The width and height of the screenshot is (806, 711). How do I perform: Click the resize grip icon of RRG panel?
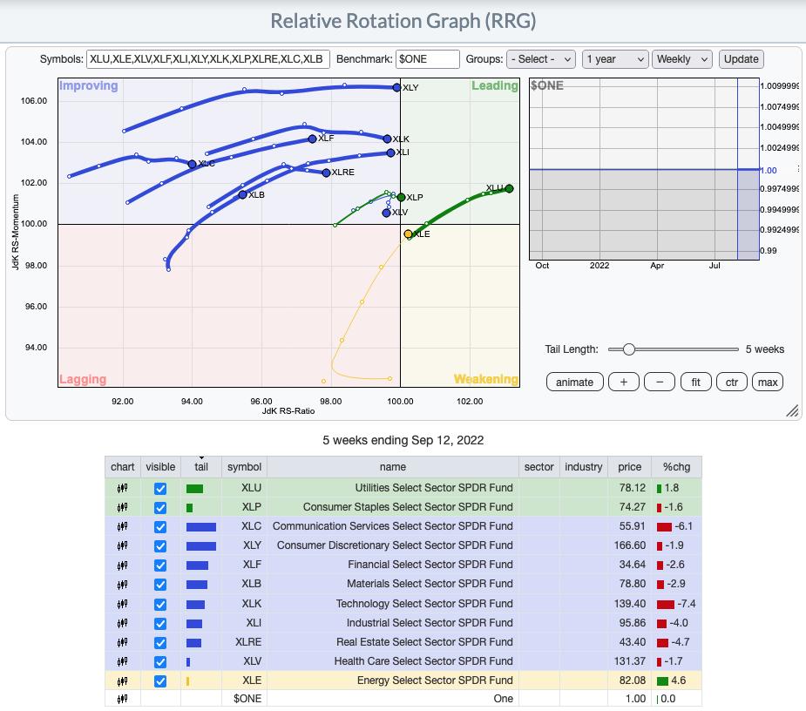pos(792,410)
